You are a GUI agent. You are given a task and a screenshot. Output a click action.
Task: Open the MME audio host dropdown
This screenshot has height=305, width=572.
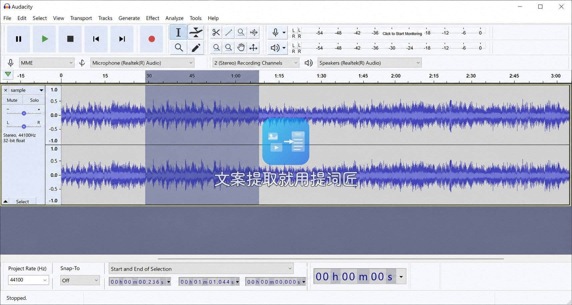click(47, 63)
